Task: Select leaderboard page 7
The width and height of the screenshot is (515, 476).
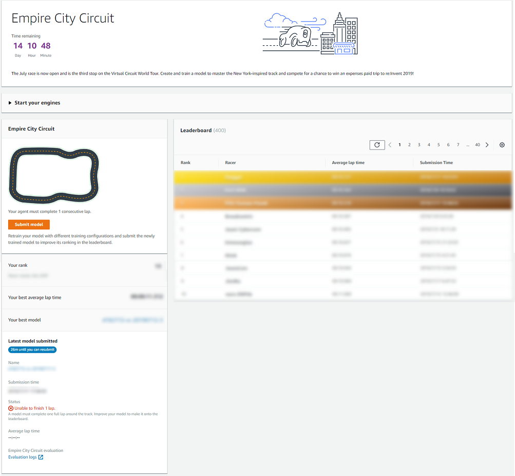Action: (x=458, y=145)
